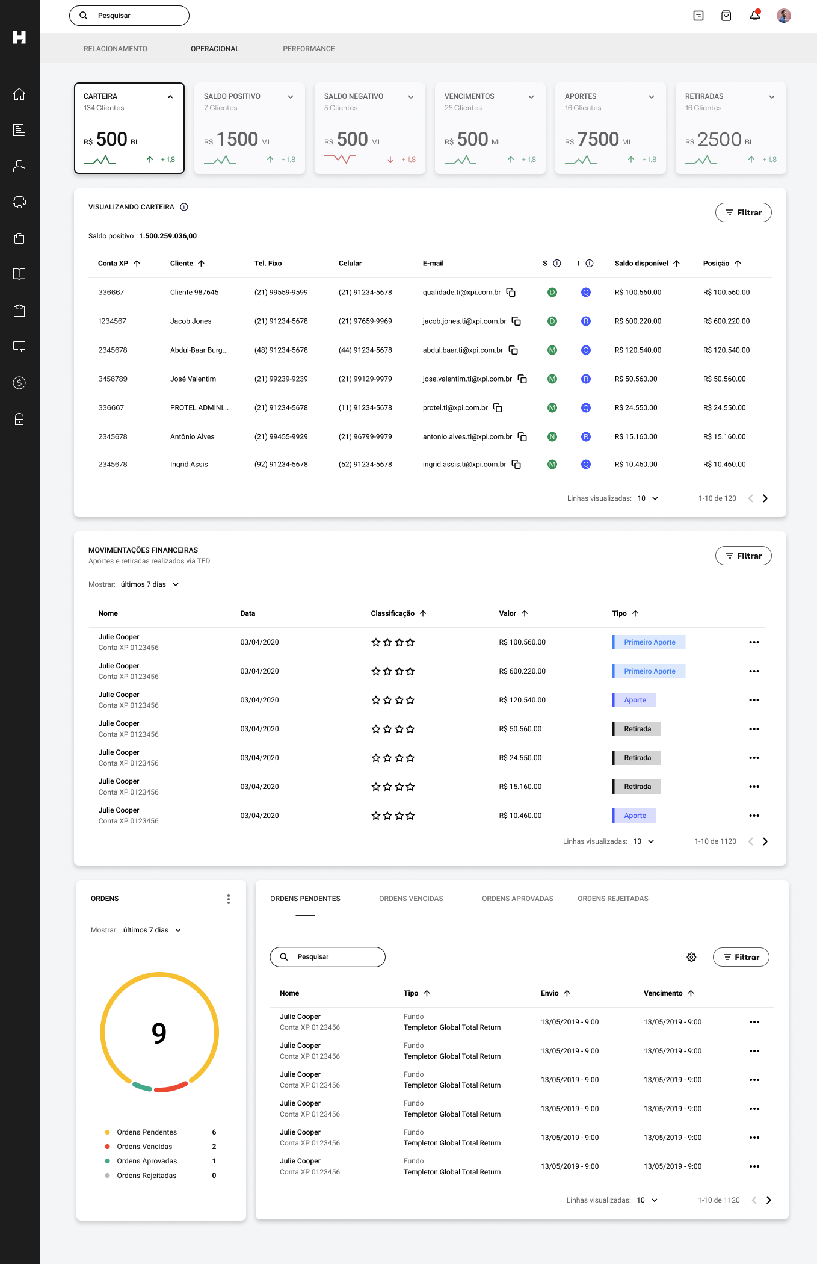
Task: Click Filtrar in the Ordens Pendentes panel
Action: tap(741, 957)
